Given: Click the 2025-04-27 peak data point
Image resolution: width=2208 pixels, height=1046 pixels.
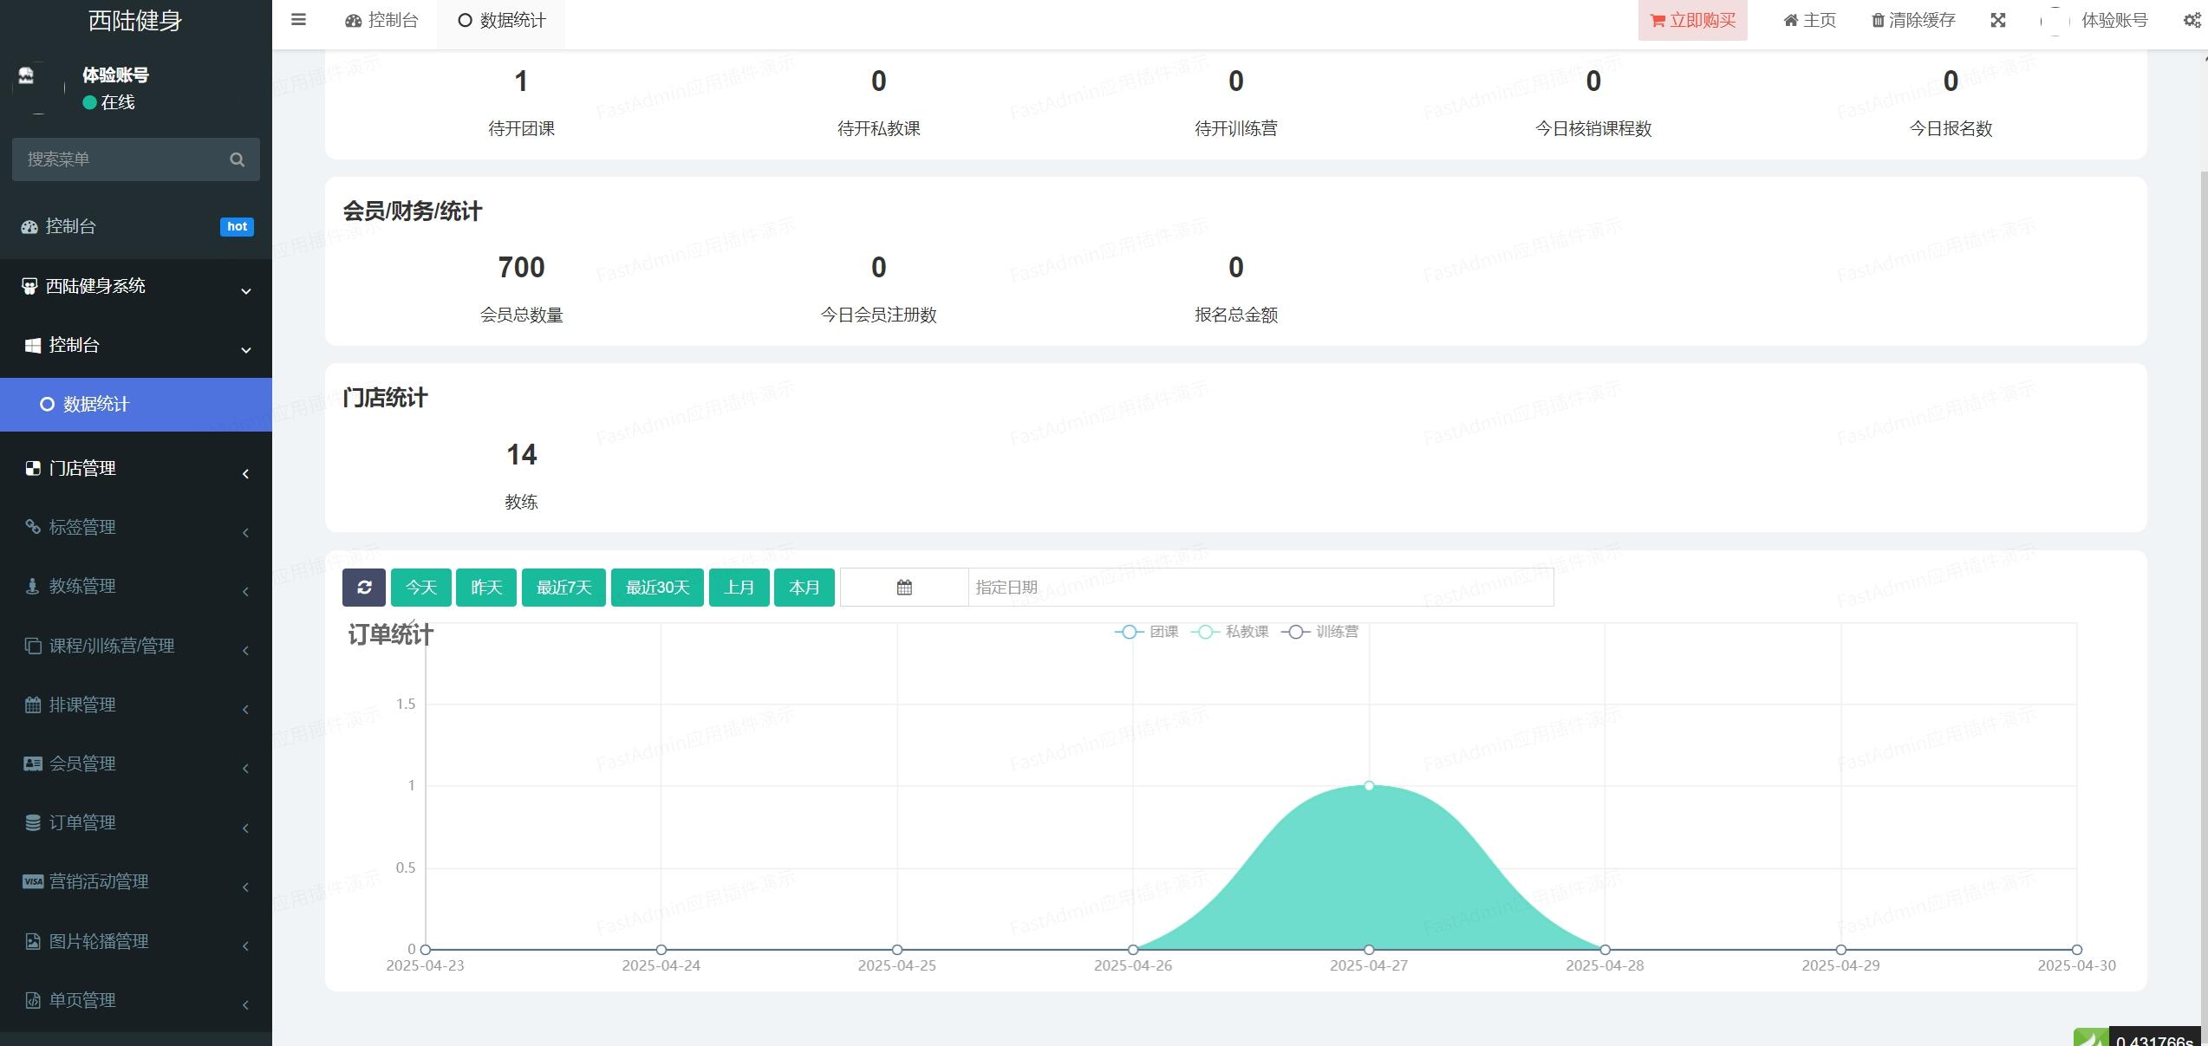Looking at the screenshot, I should point(1369,786).
